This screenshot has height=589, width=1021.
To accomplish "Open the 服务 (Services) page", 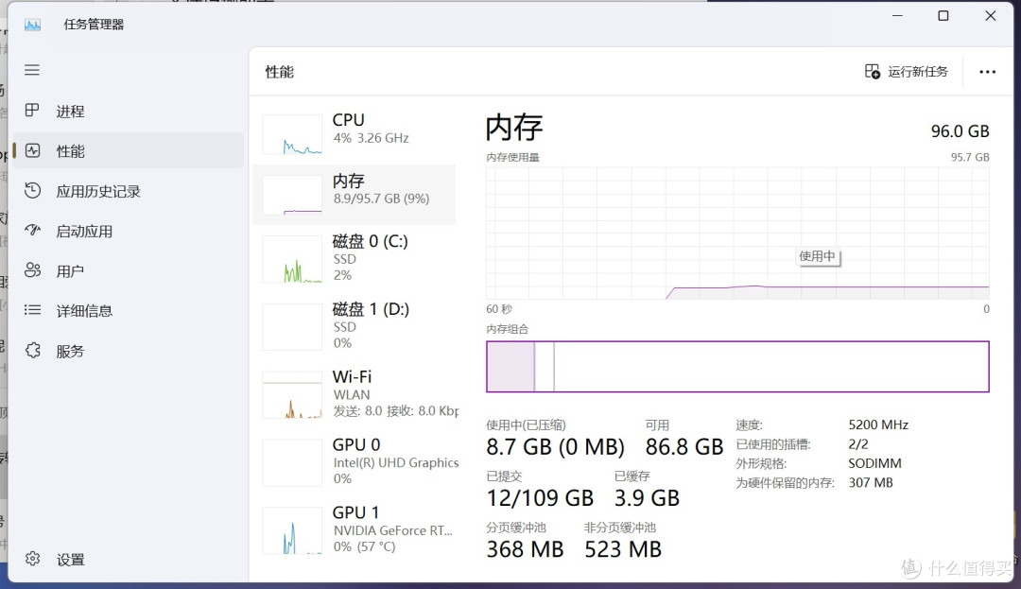I will pyautogui.click(x=71, y=351).
